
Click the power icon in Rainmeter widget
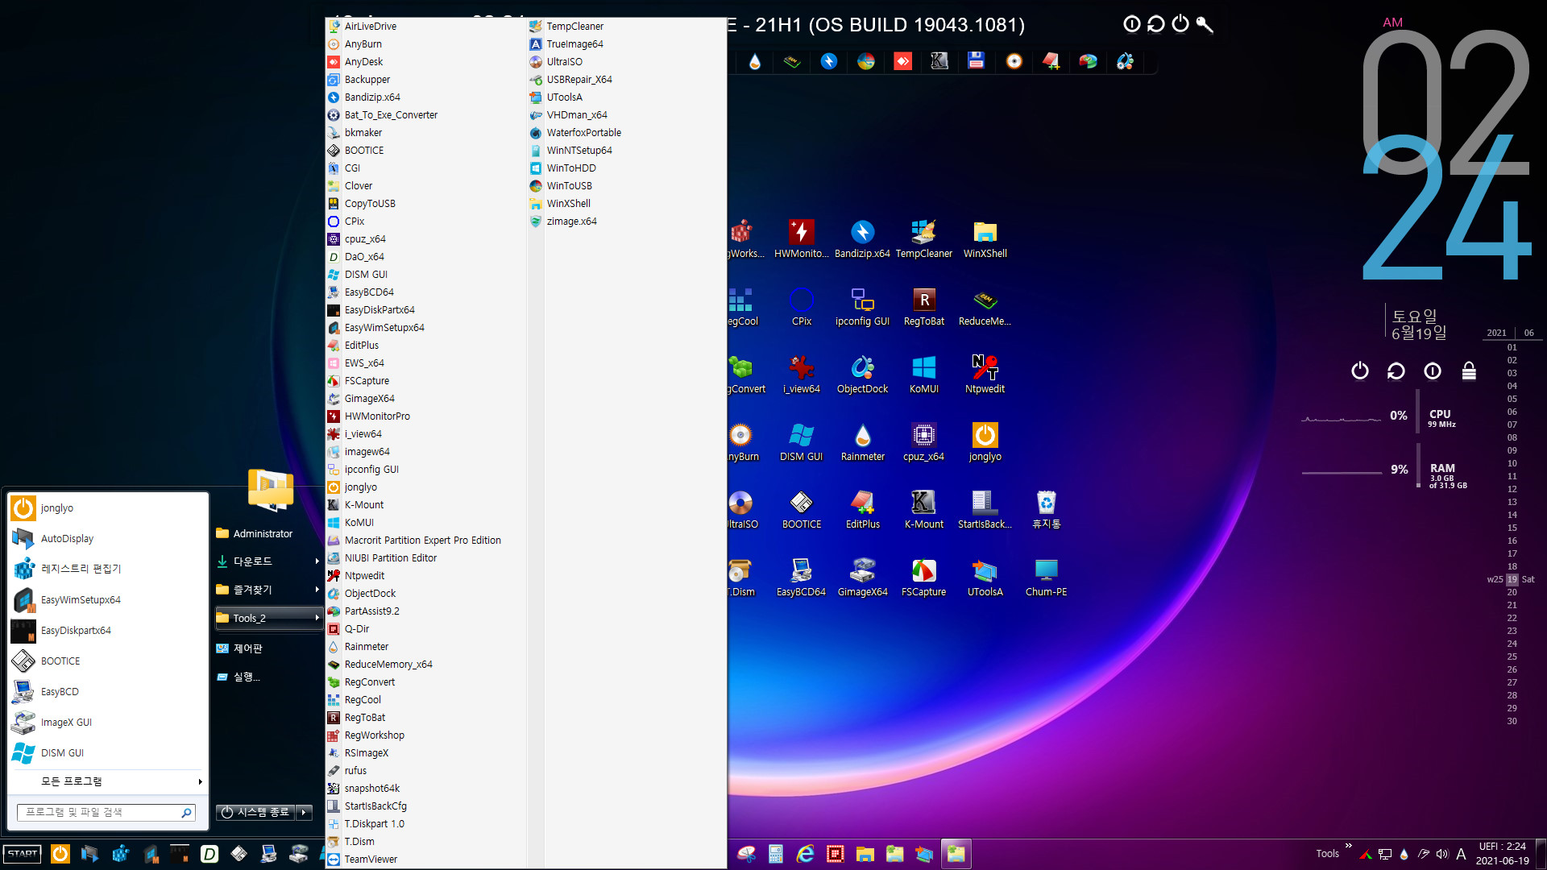pyautogui.click(x=1360, y=371)
